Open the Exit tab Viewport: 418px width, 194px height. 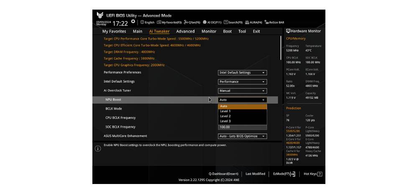tap(256, 31)
